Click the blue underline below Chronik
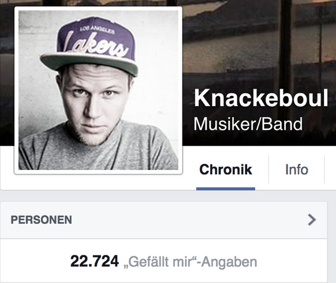The image size is (336, 283). (226, 189)
